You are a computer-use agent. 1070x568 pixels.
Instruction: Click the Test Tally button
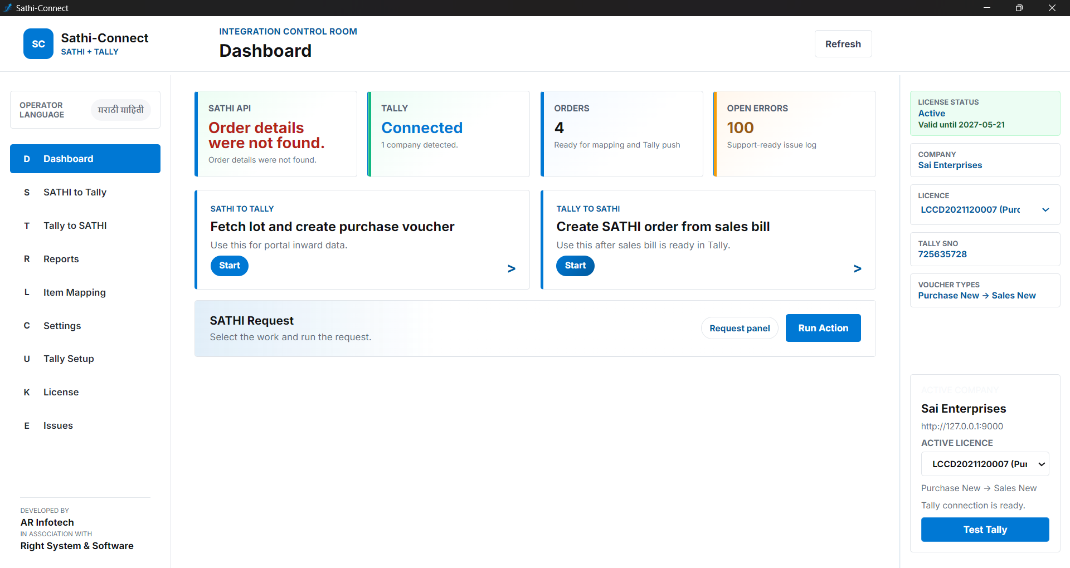tap(985, 530)
